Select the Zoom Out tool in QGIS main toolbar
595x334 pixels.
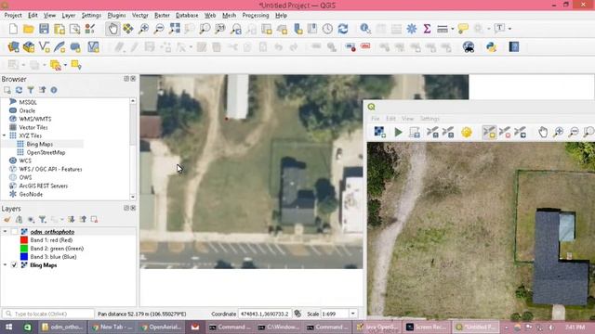click(x=159, y=29)
